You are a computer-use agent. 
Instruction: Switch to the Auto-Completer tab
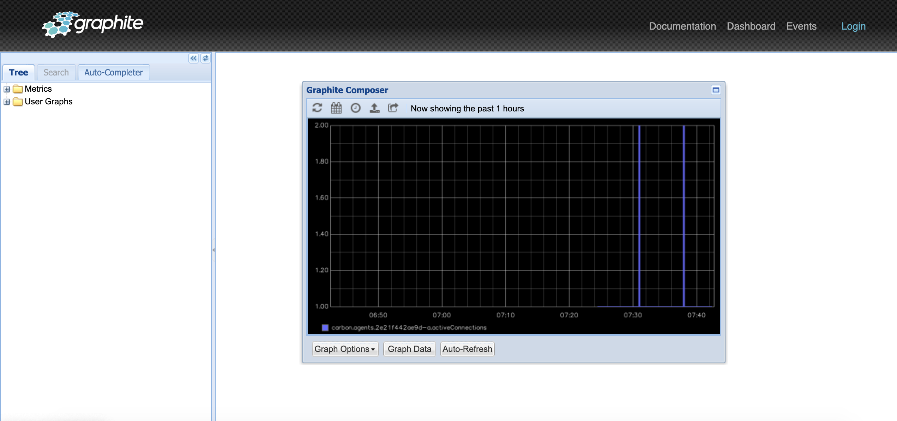[114, 73]
